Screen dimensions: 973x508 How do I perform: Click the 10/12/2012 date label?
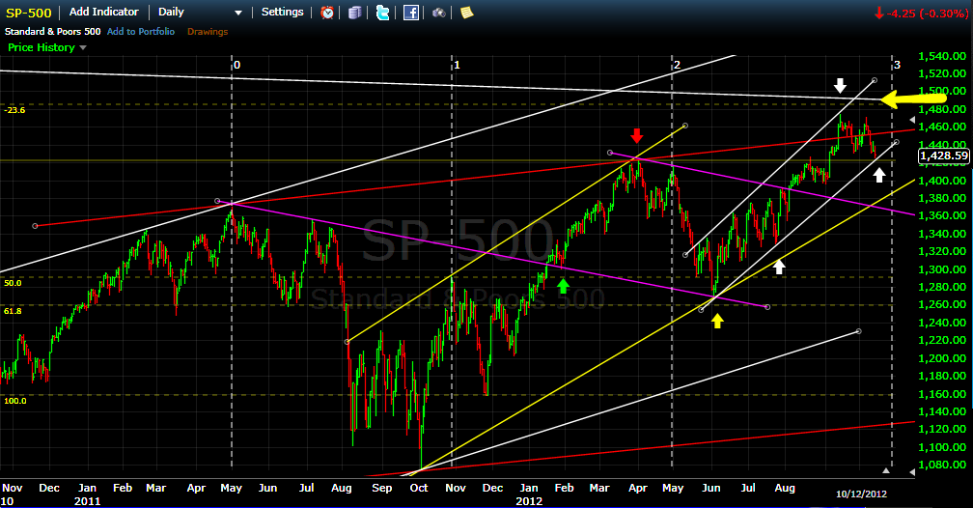click(x=861, y=494)
